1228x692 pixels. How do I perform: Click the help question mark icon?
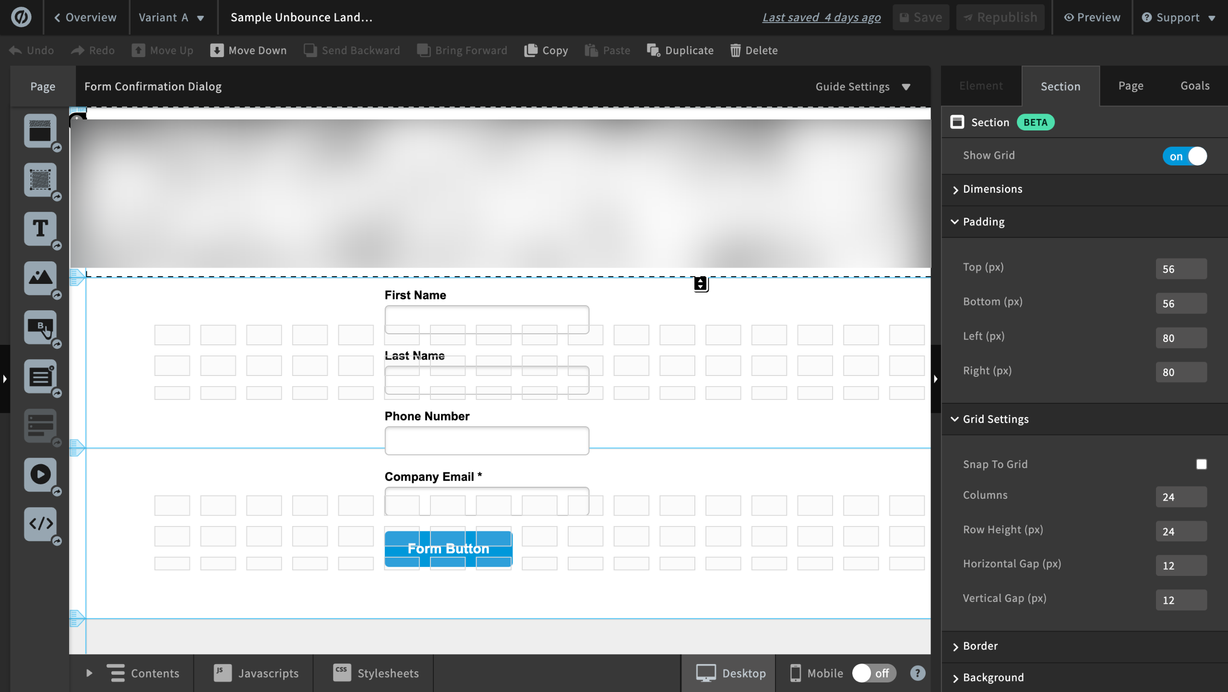[918, 673]
